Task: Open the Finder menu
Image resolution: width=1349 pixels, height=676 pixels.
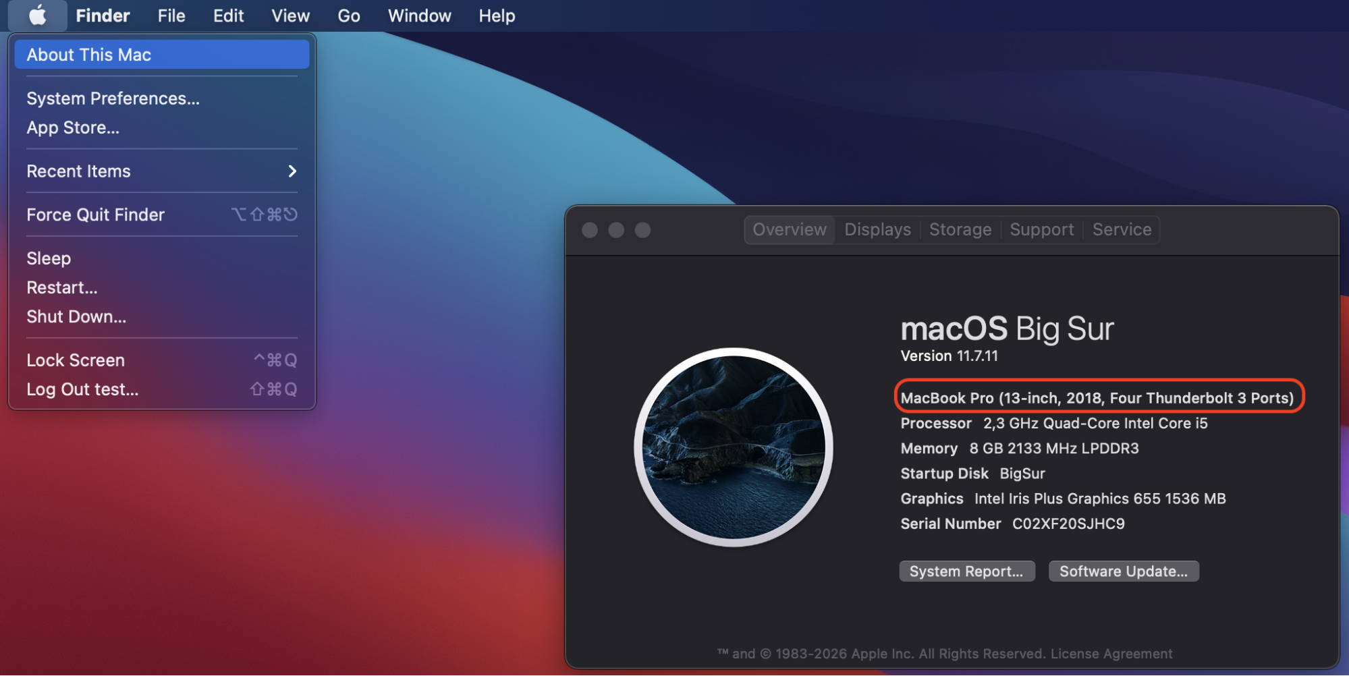Action: [x=102, y=15]
